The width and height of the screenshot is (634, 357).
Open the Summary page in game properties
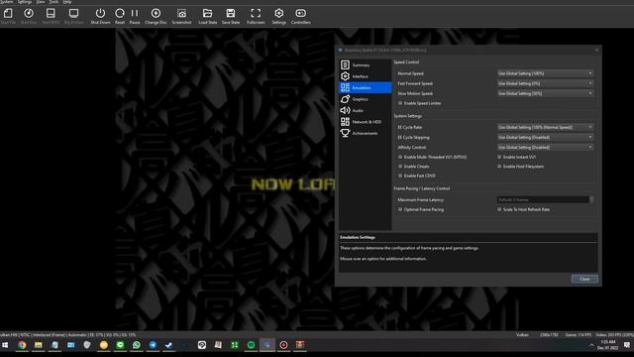pos(366,64)
